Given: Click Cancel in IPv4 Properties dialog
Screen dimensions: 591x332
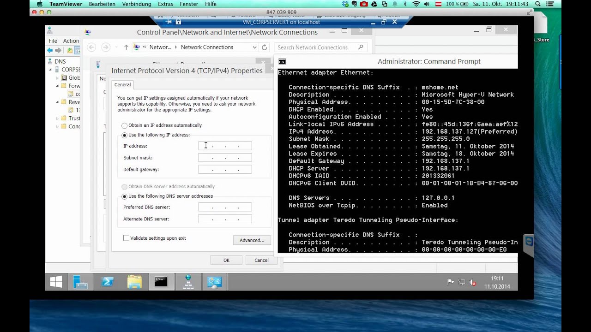Looking at the screenshot, I should [261, 260].
